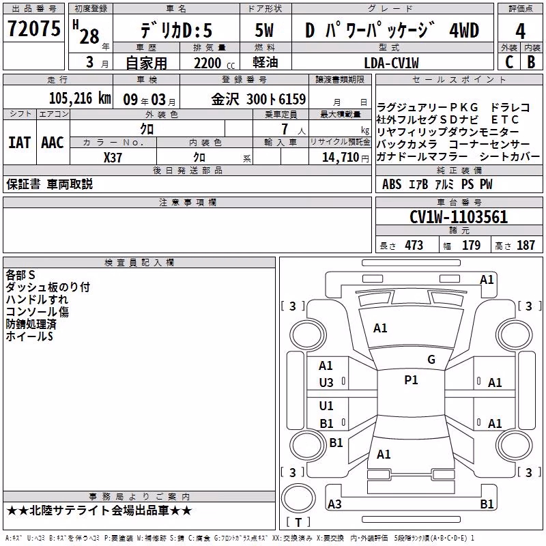The image size is (546, 546).
Task: Click interior grade B
Action: pos(531,62)
